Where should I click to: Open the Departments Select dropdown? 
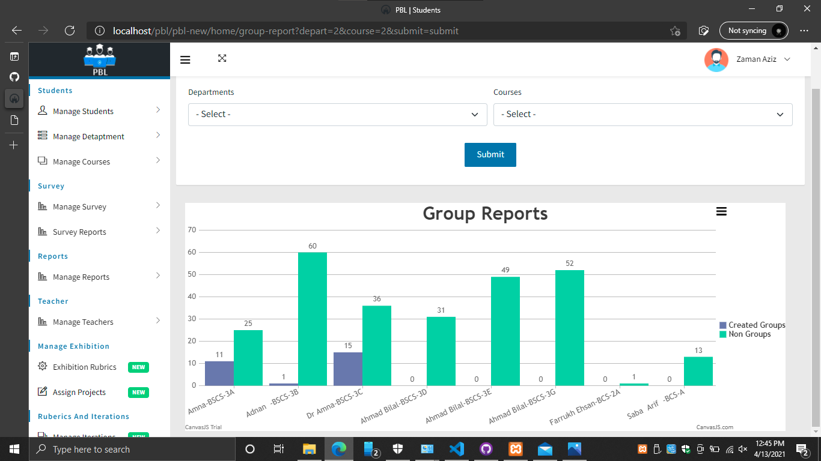(338, 114)
